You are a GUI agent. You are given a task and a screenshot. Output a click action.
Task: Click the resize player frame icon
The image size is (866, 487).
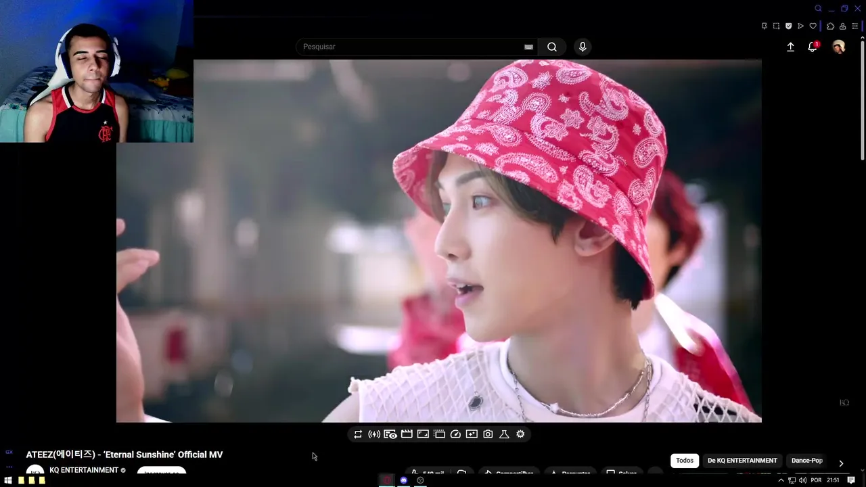tap(423, 434)
